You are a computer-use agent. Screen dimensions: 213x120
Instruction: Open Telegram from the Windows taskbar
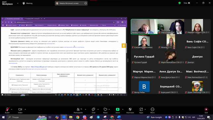pos(98,117)
